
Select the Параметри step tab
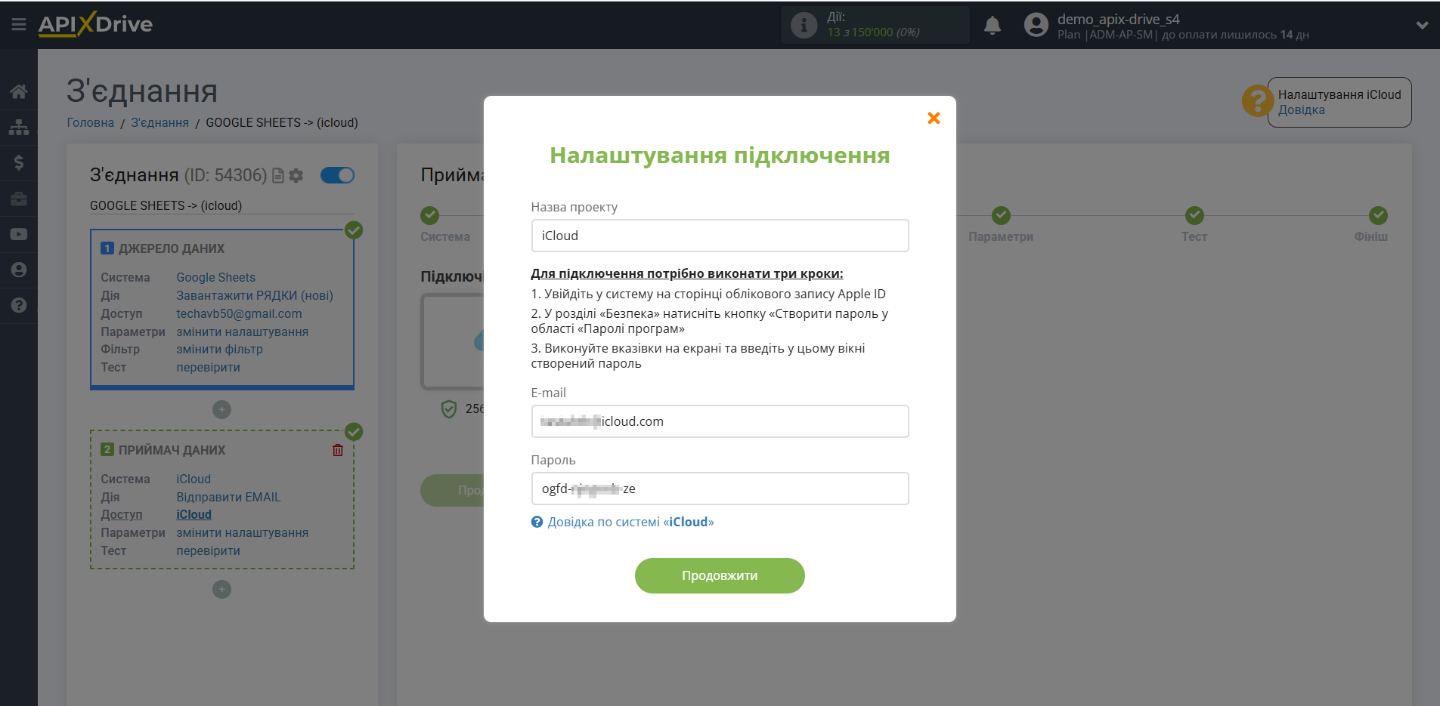click(x=1001, y=236)
